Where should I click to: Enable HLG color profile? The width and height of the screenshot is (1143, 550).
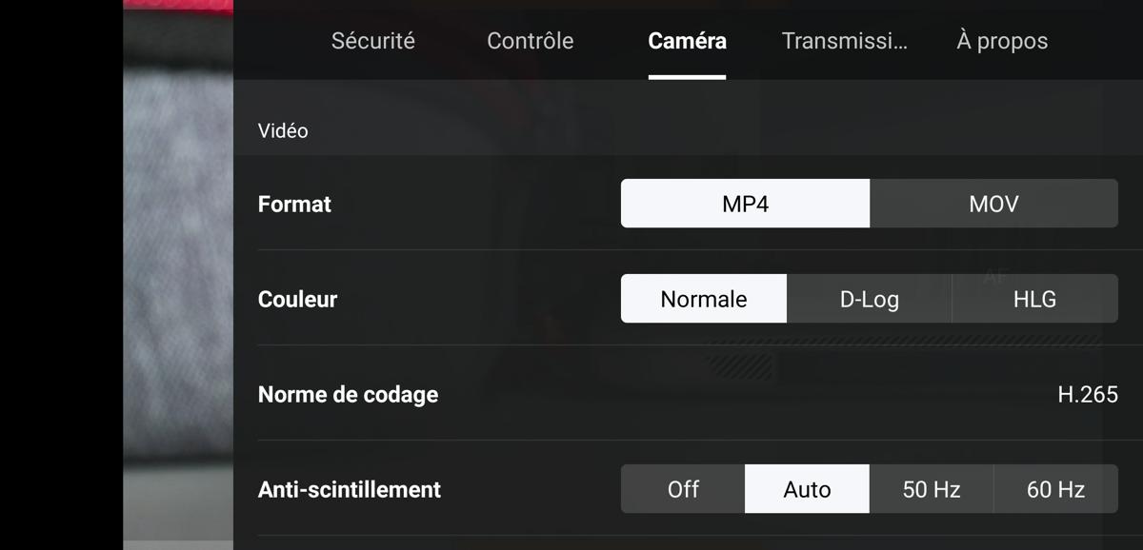1035,299
